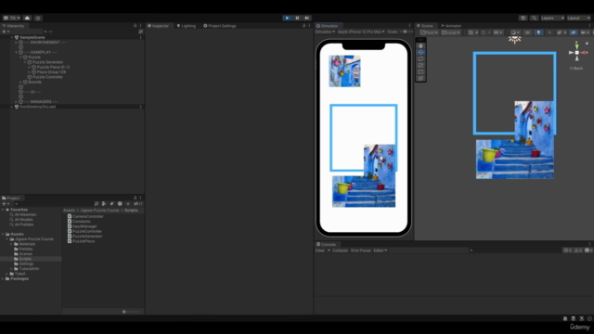This screenshot has height=334, width=594.
Task: Open Undo History icon in top toolbar
Action: pos(523,18)
